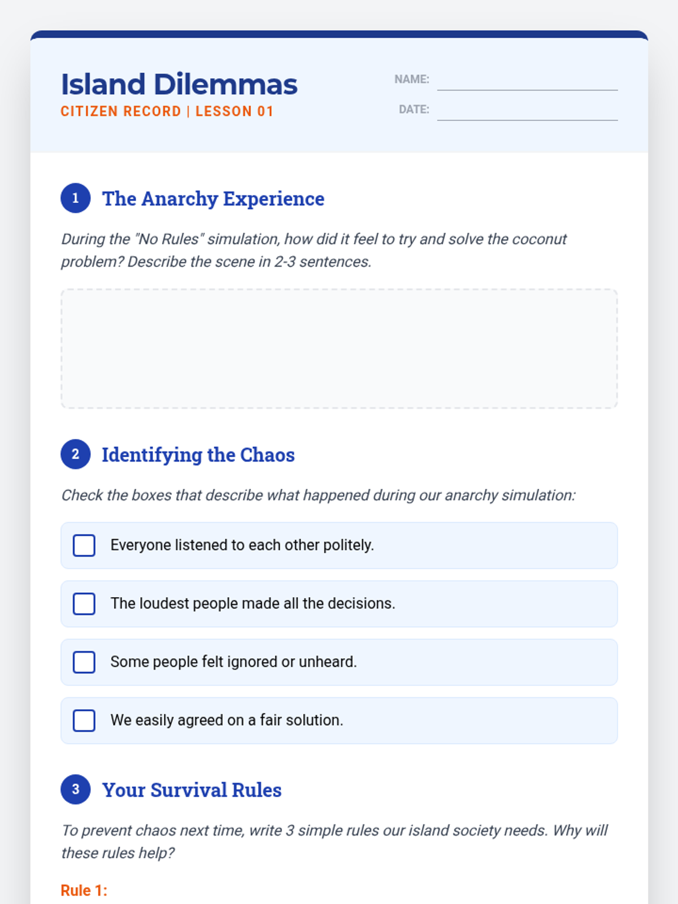Click the section 1 number badge
Viewport: 678px width, 904px height.
pos(76,198)
